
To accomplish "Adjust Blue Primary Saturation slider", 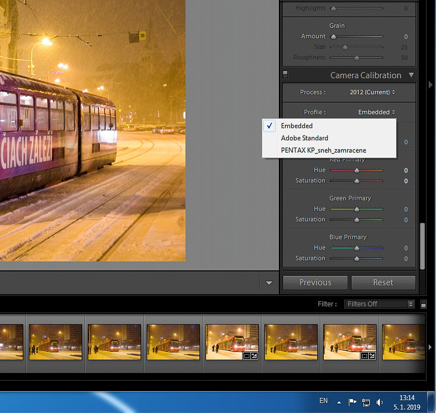I will click(357, 259).
